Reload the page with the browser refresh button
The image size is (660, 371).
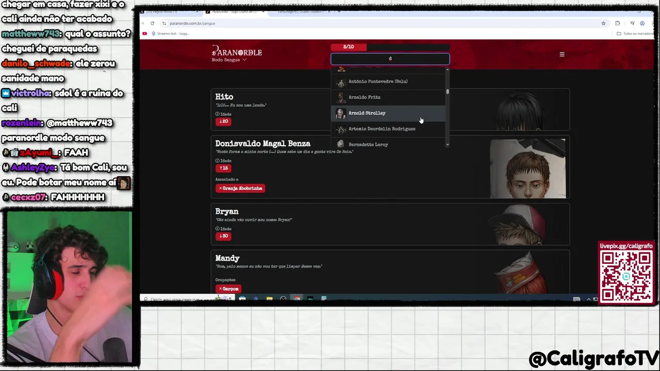click(x=152, y=23)
